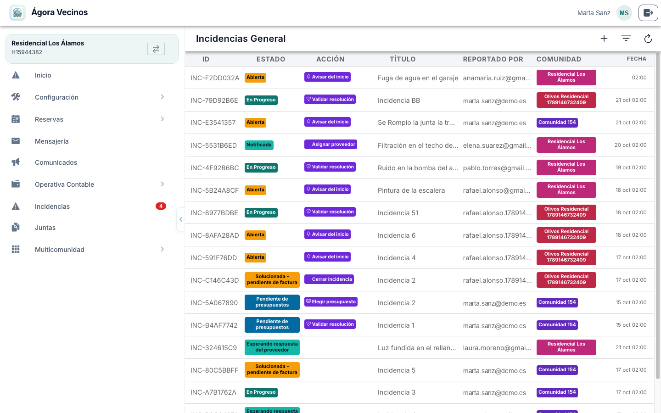Viewport: 661px width, 413px height.
Task: Add a new incident with plus icon
Action: pyautogui.click(x=604, y=39)
